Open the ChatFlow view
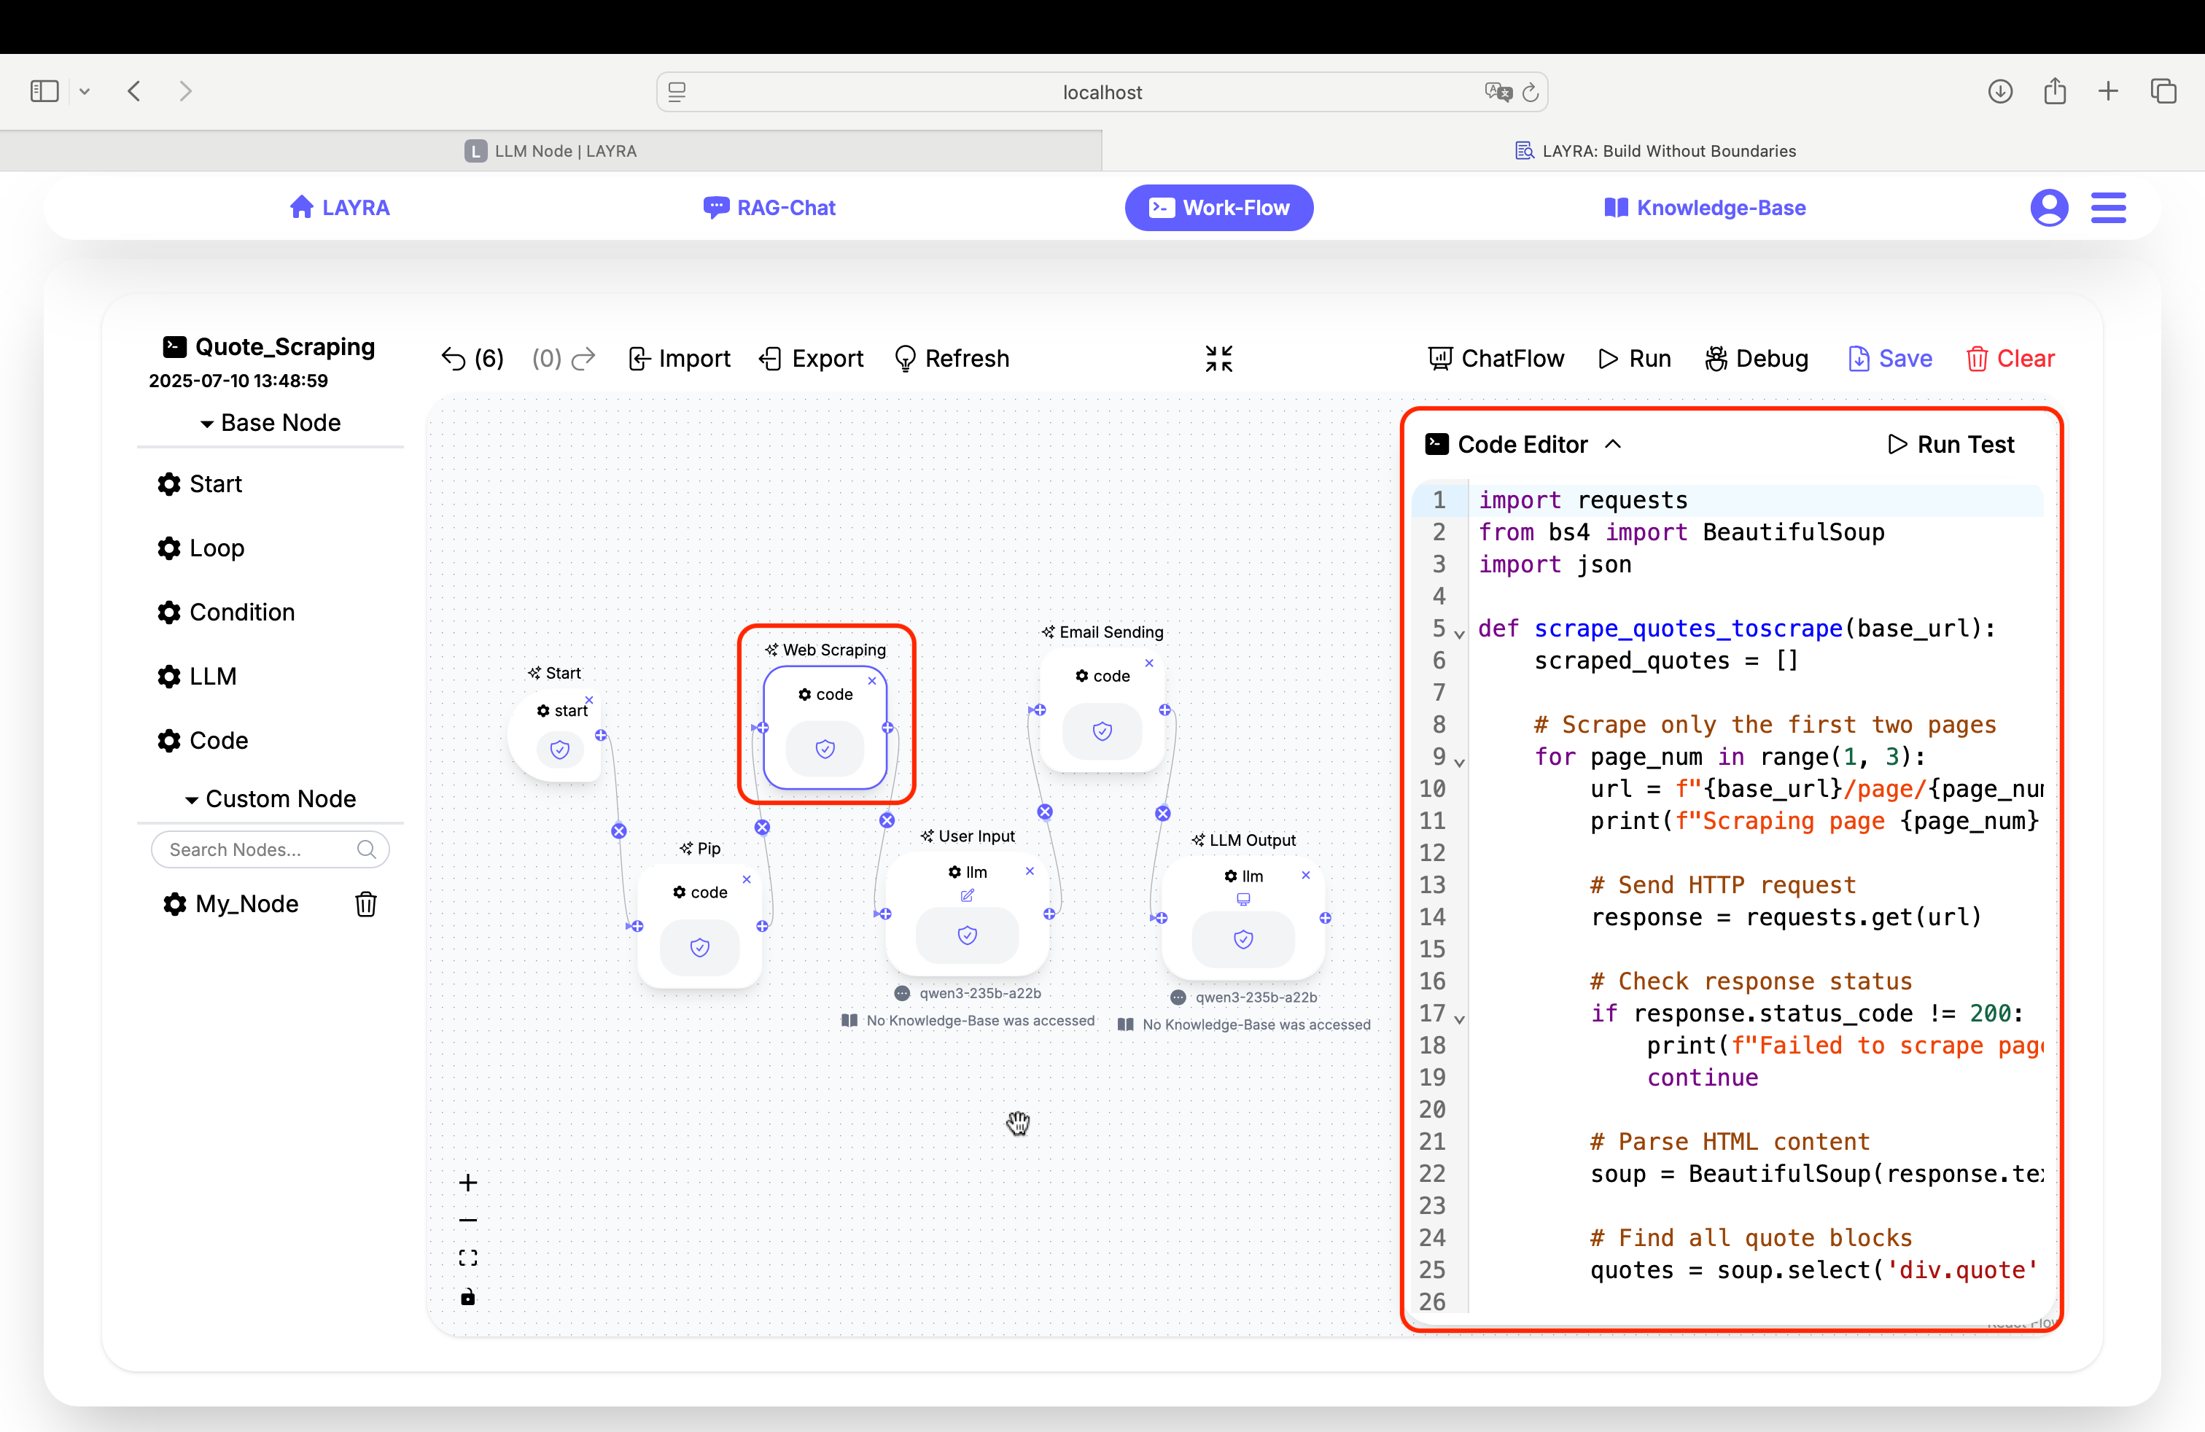 pyautogui.click(x=1496, y=359)
